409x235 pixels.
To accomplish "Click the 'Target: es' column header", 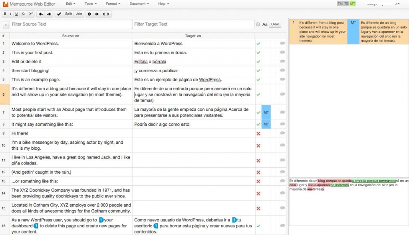I will [193, 36].
